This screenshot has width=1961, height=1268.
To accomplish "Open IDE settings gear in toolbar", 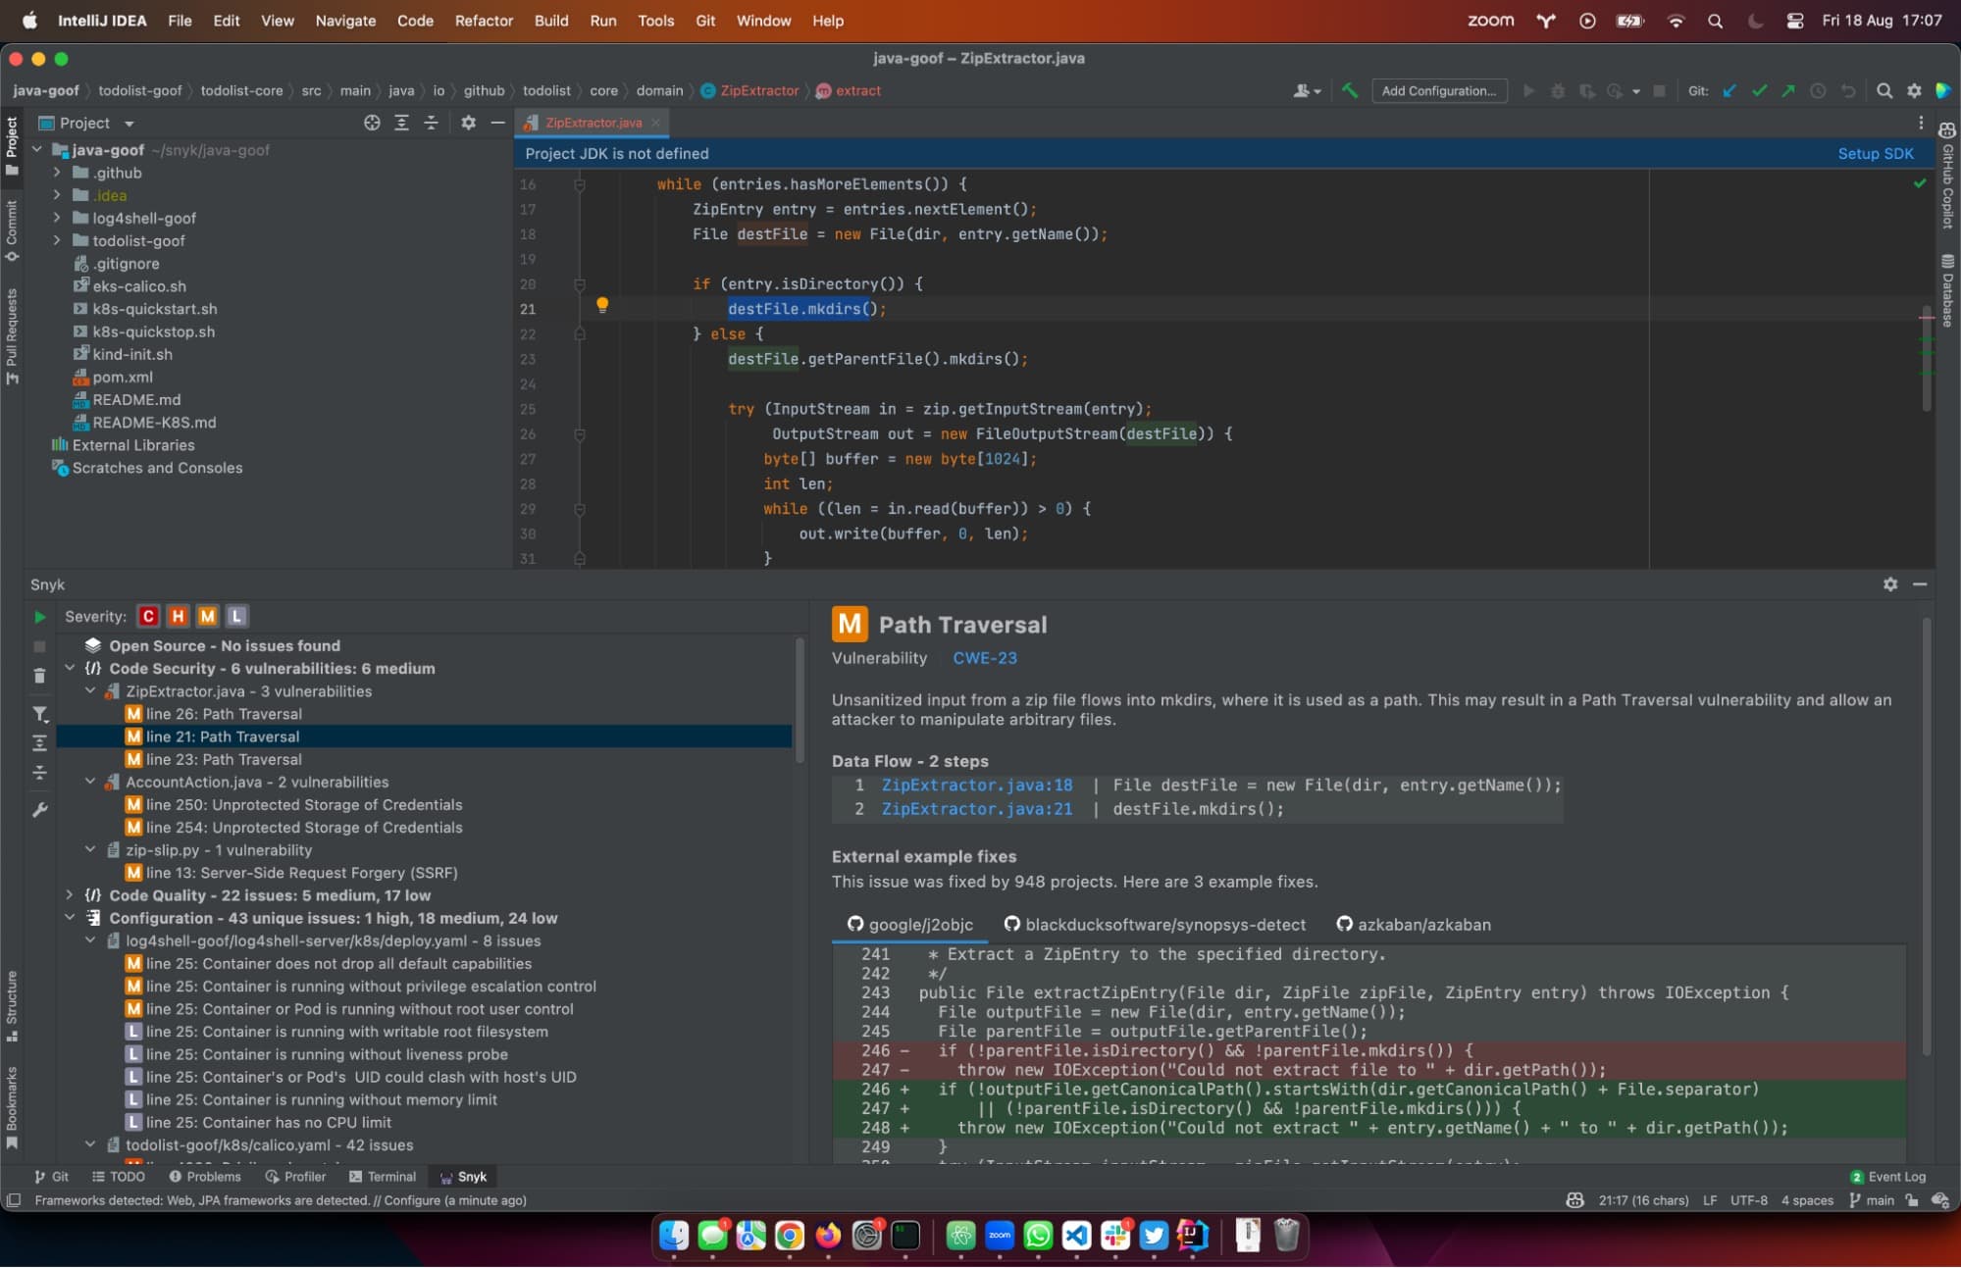I will coord(1914,90).
